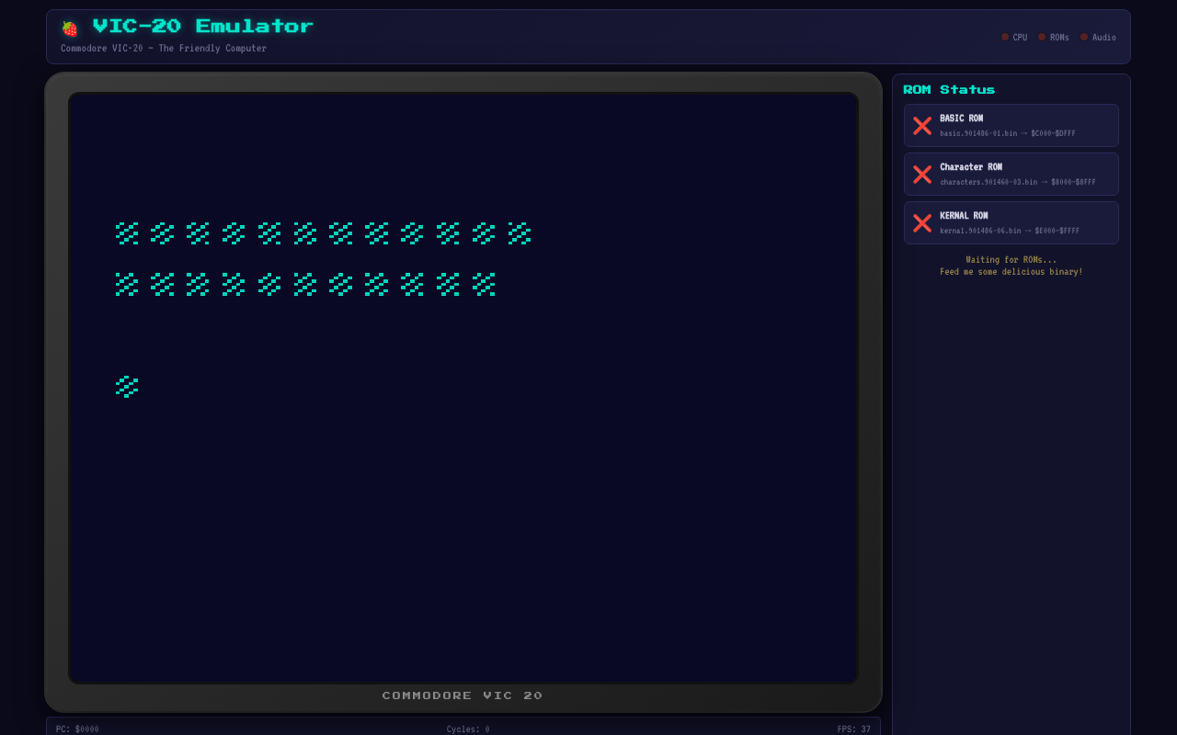Click the red X icon on Character ROM
Screen dimensions: 1177x735
point(922,174)
